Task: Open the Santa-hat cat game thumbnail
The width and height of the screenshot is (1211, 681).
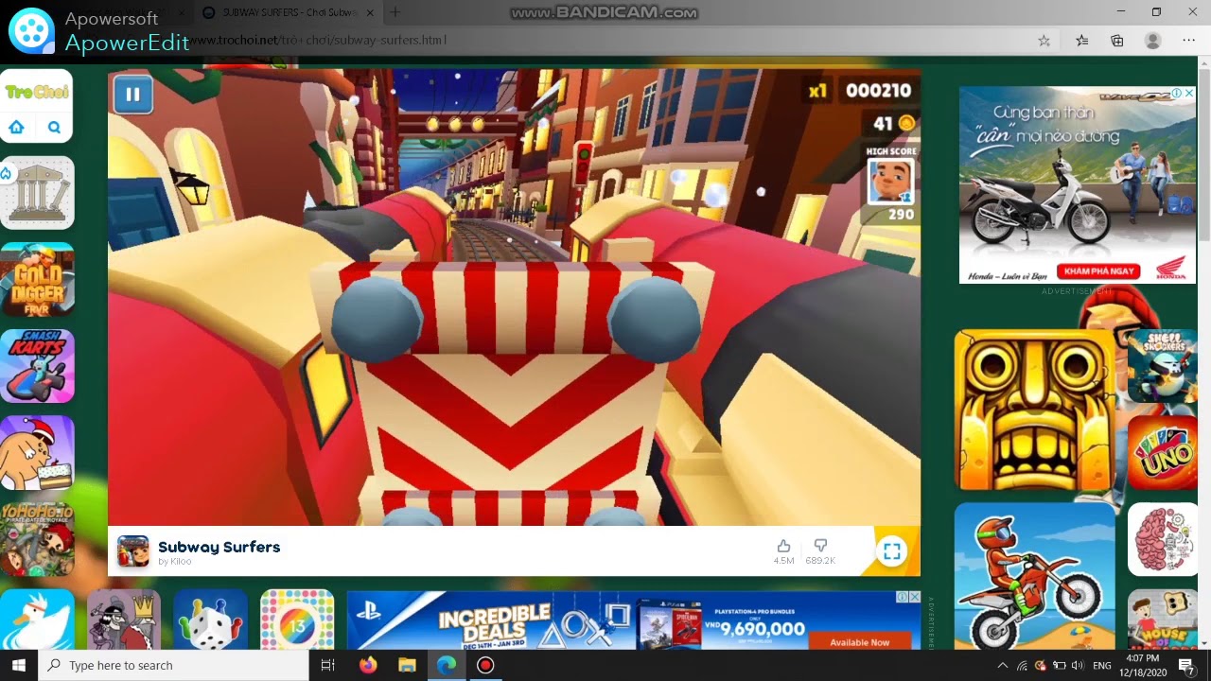Action: click(37, 453)
